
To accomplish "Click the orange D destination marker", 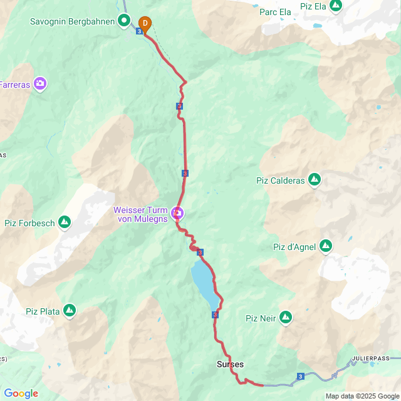I will tap(145, 25).
